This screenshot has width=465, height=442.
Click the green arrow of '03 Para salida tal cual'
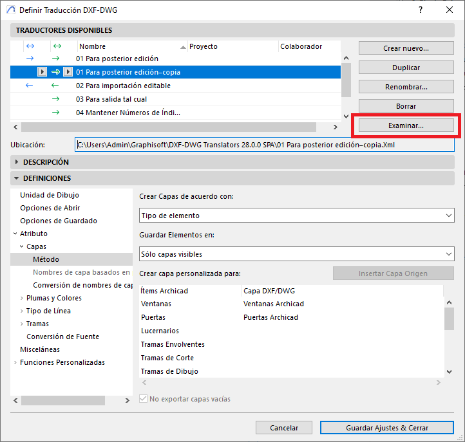tap(55, 99)
